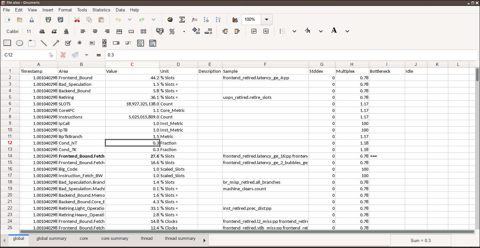Print the file using printer icon
Image resolution: width=480 pixels, height=248 pixels.
(48, 20)
